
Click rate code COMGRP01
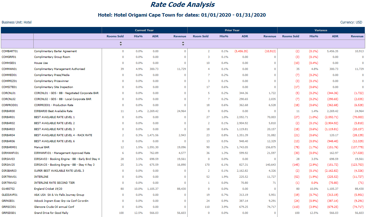tap(9, 57)
